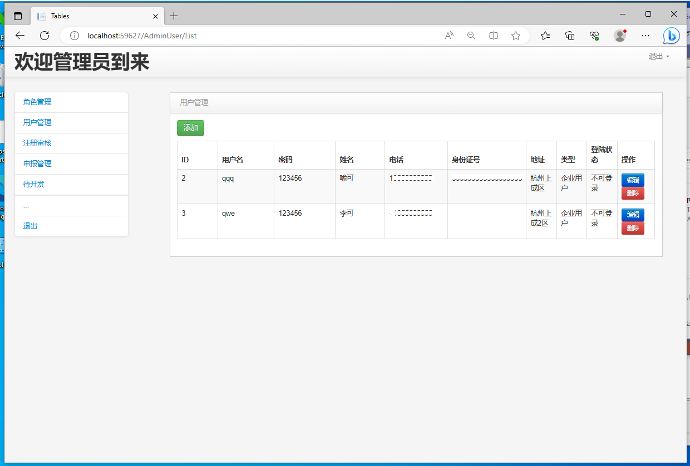Edit user qqq with 编辑 button
690x466 pixels.
click(x=633, y=180)
